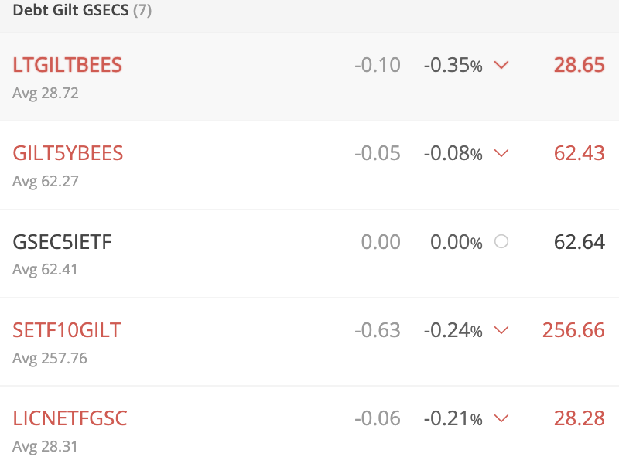
Task: Open the LTGILTBEES instrument
Action: (x=67, y=65)
